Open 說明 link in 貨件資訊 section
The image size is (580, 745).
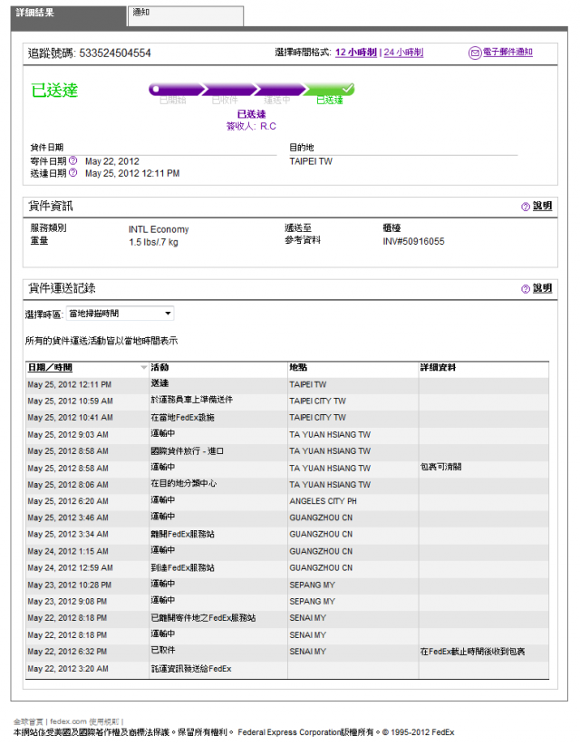543,206
